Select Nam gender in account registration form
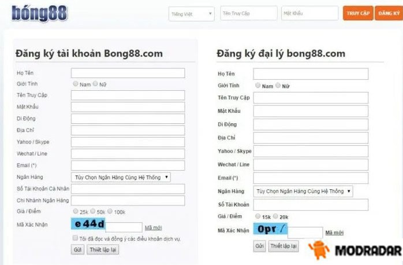Viewport: 403px width, 265px height. click(x=75, y=84)
